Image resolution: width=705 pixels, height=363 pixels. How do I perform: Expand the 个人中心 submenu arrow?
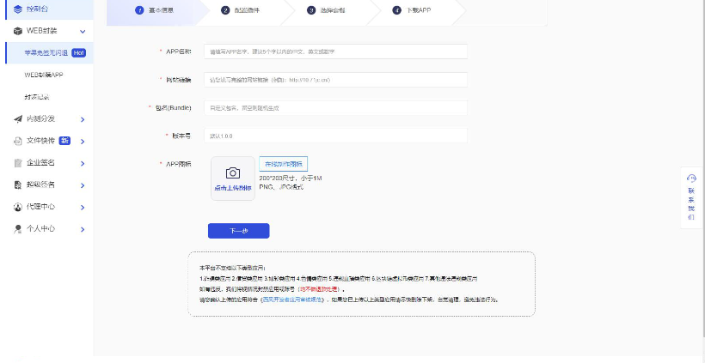point(83,229)
